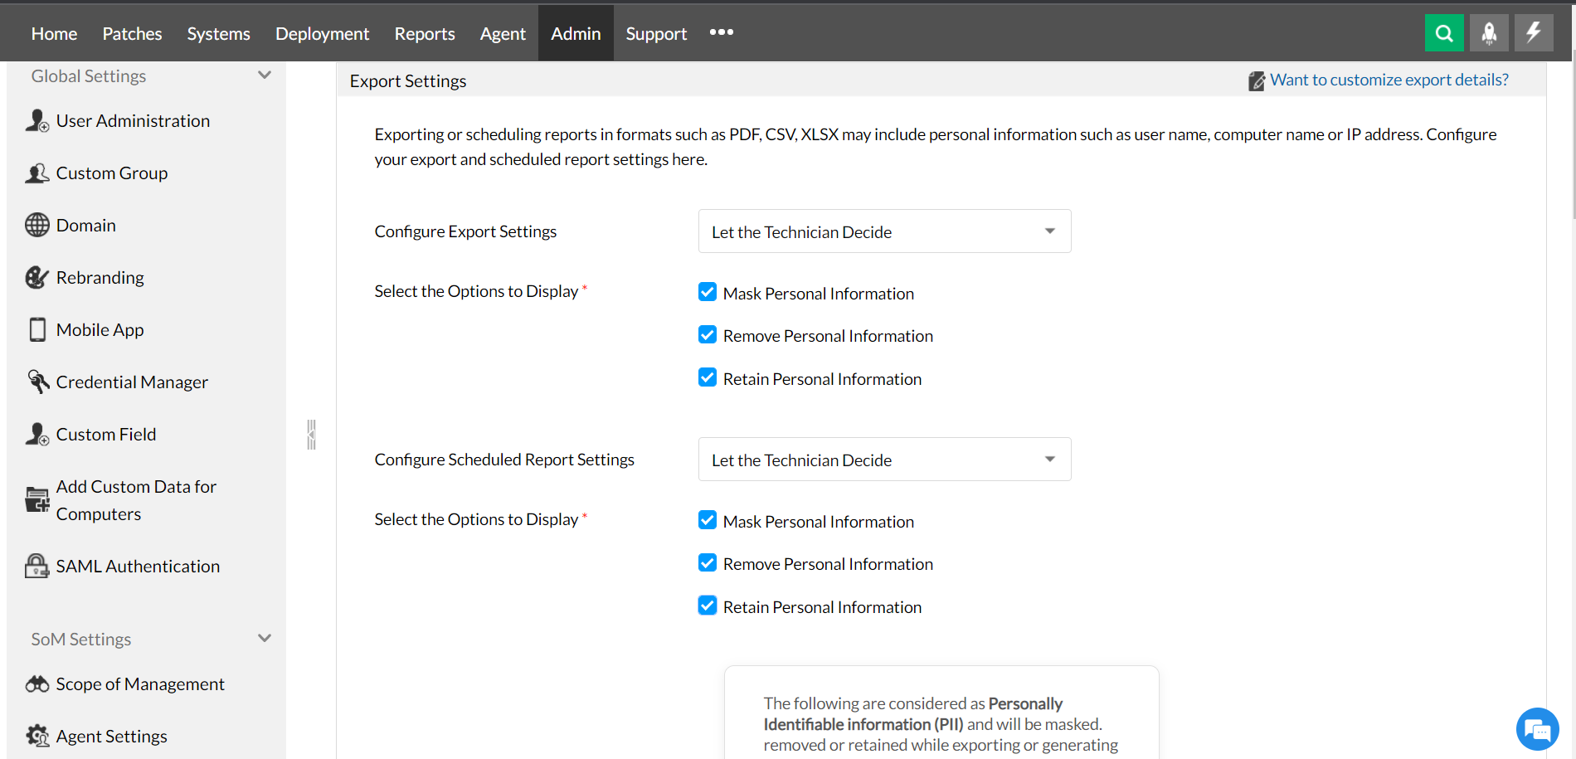The height and width of the screenshot is (759, 1576).
Task: Collapse the Global Settings section
Action: point(265,75)
